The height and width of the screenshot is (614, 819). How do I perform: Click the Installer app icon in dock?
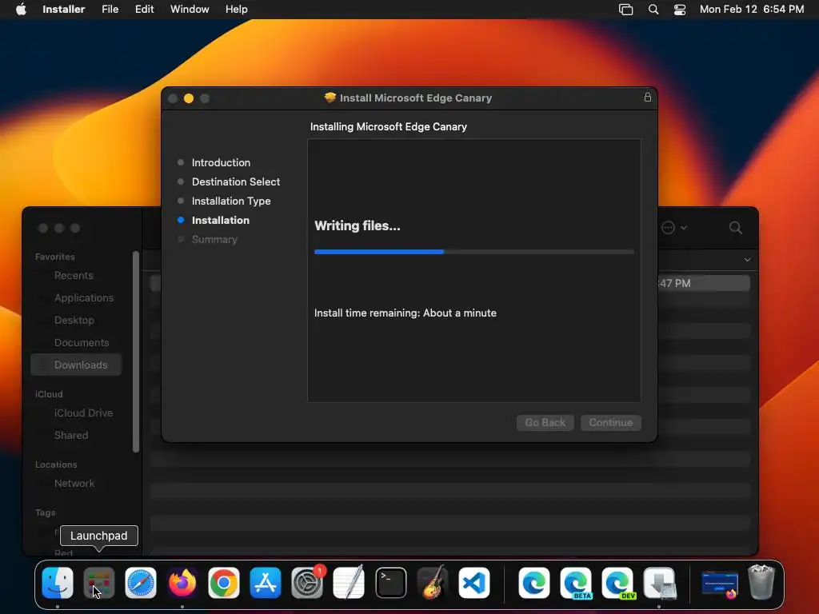coord(660,583)
